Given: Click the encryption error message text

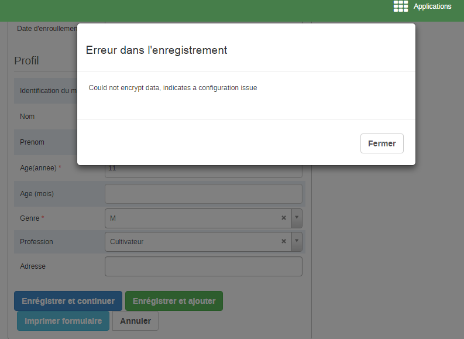Looking at the screenshot, I should 173,88.
